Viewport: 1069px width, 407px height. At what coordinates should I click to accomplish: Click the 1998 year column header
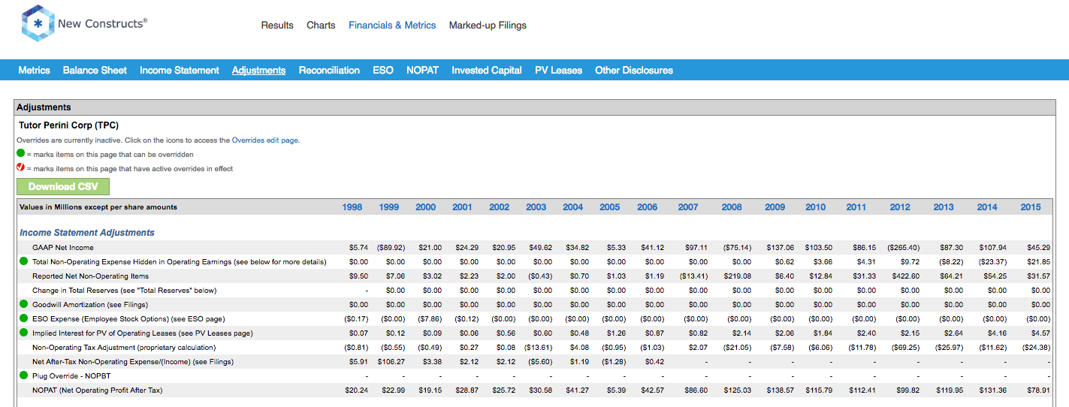click(352, 207)
